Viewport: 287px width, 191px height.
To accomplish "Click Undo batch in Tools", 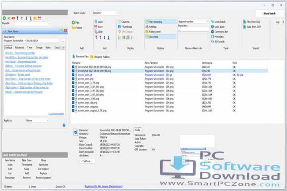I will coord(218,21).
